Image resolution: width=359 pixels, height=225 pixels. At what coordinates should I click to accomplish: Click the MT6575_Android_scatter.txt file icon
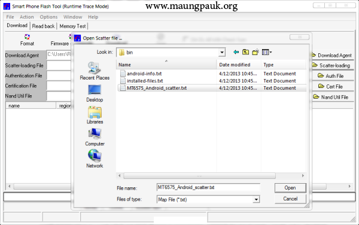coord(123,88)
